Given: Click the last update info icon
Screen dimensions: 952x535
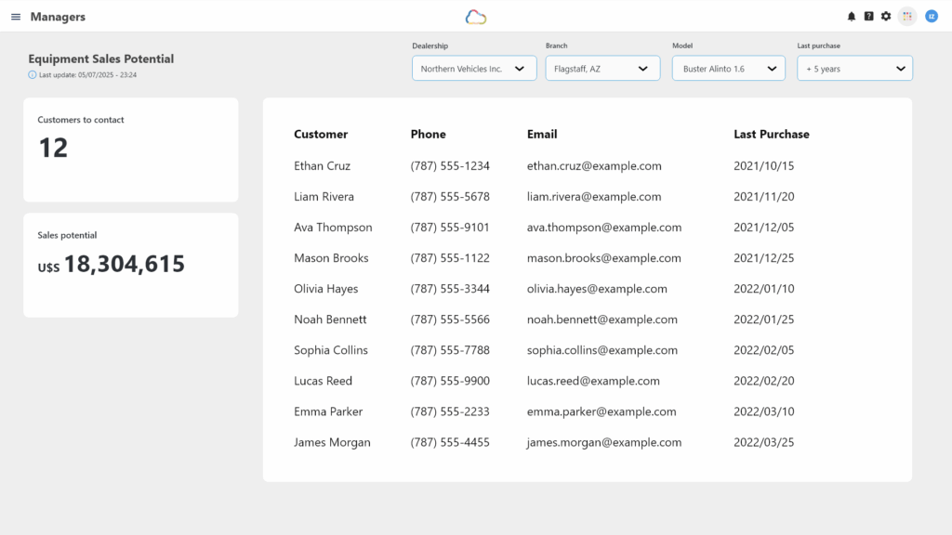Looking at the screenshot, I should point(33,74).
